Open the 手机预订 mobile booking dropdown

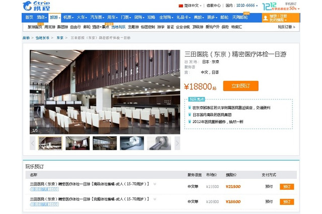[x=291, y=4]
